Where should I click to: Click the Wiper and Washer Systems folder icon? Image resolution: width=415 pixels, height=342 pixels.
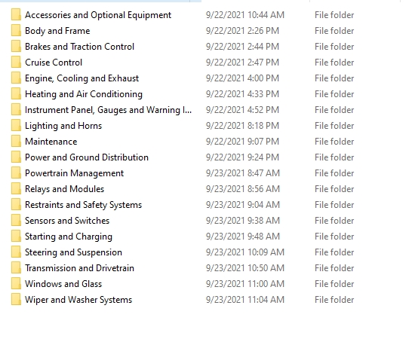(16, 300)
